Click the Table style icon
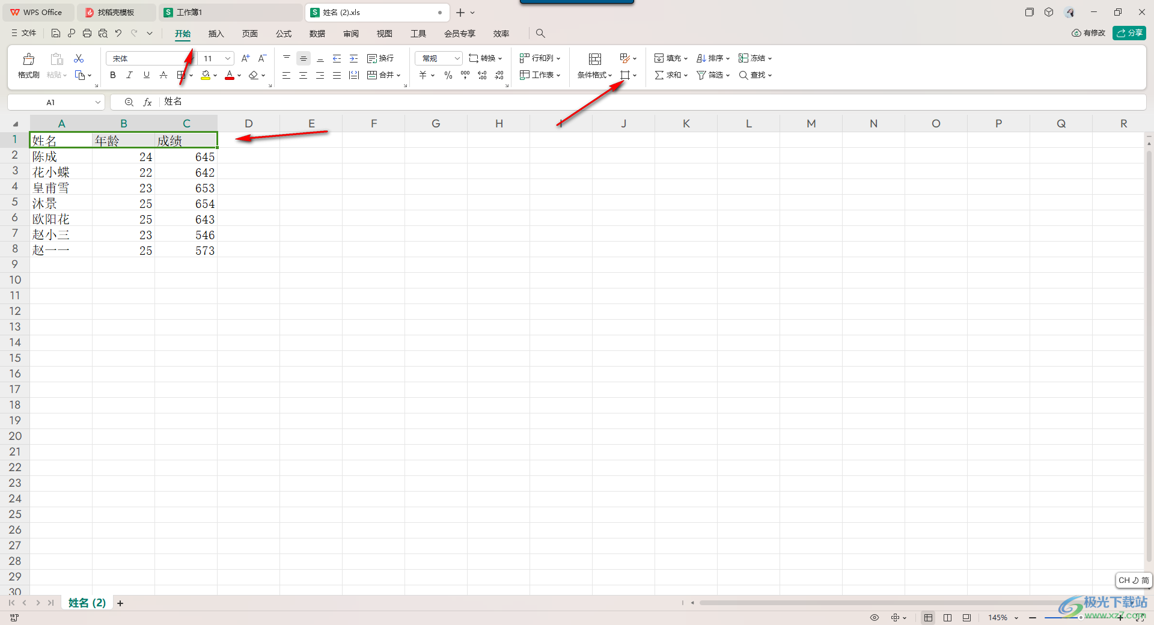 coord(625,58)
